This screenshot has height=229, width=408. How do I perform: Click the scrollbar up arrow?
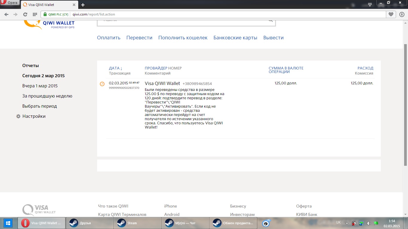pos(405,23)
